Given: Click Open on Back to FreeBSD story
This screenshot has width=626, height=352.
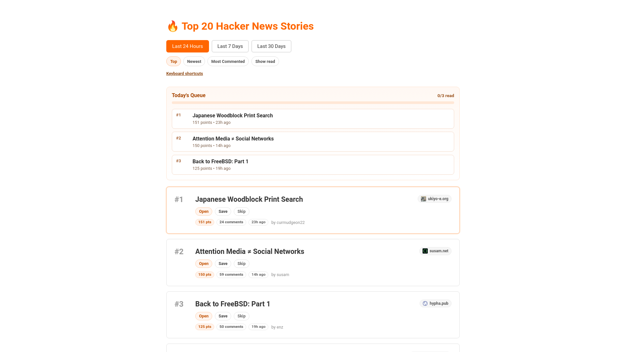Looking at the screenshot, I should pos(204,316).
